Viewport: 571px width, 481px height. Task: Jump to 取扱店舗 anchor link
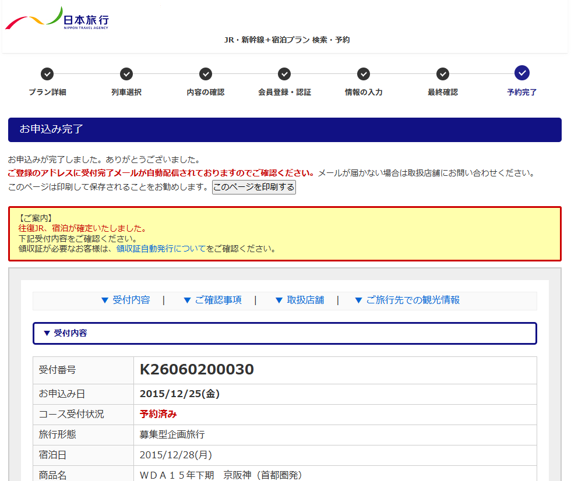tap(305, 300)
